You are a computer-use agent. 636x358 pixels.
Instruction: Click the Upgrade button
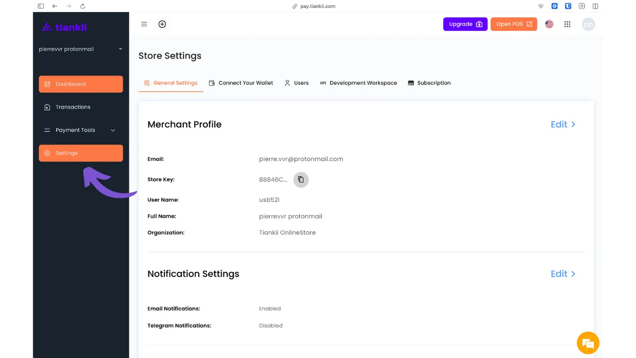click(x=465, y=24)
